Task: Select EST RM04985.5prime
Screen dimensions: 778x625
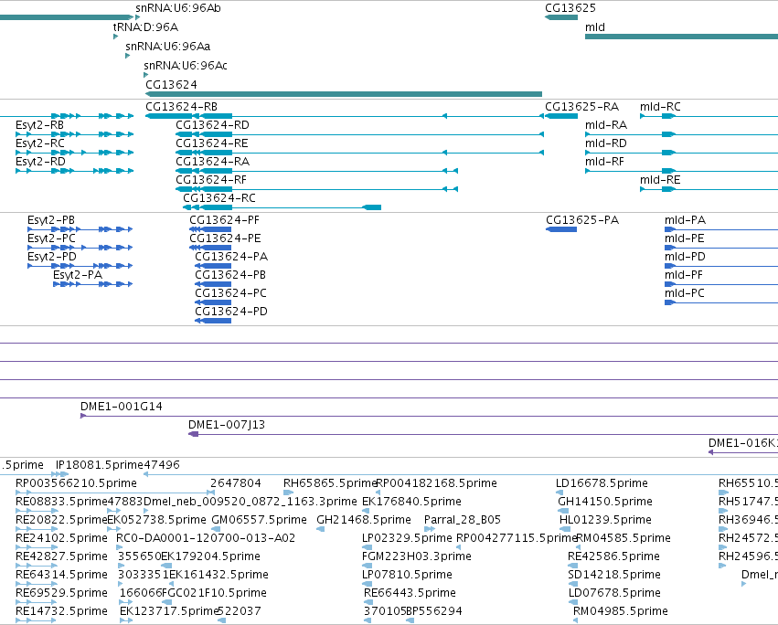Action: [x=620, y=611]
